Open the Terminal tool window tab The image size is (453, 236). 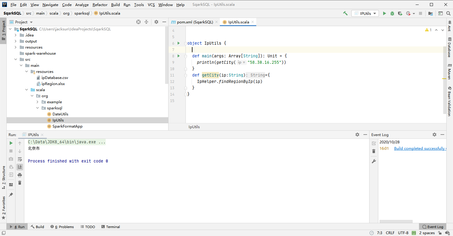click(111, 227)
